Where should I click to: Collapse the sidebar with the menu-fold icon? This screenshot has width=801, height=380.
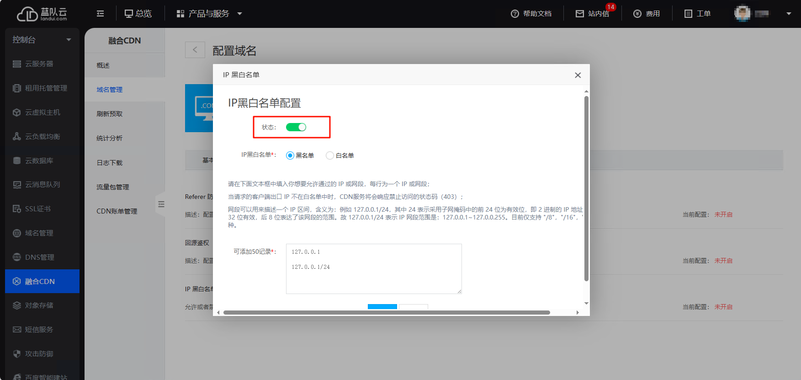pos(101,14)
